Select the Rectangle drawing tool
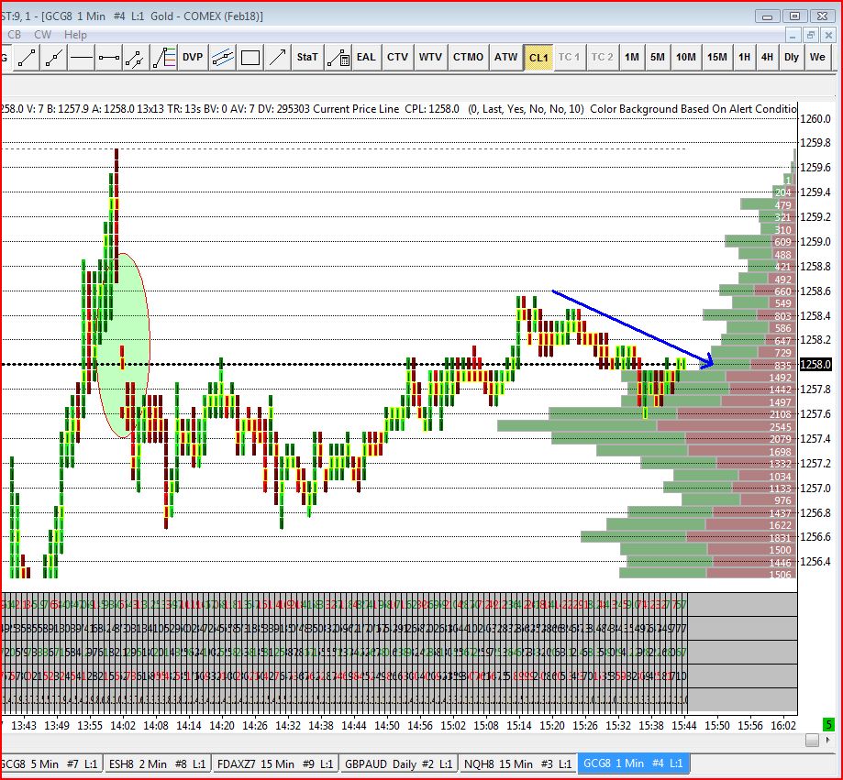This screenshot has width=843, height=780. (x=250, y=57)
